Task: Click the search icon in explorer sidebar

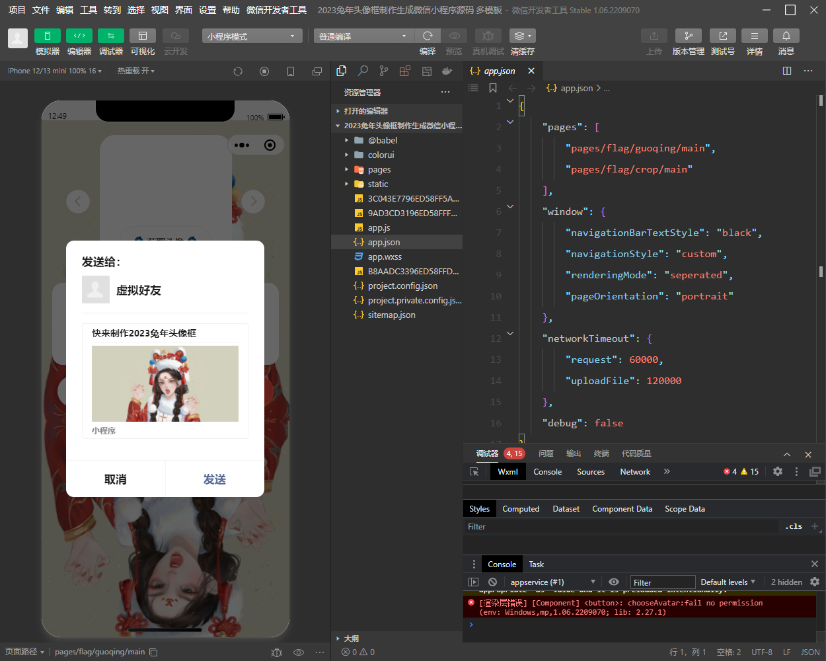Action: 363,71
